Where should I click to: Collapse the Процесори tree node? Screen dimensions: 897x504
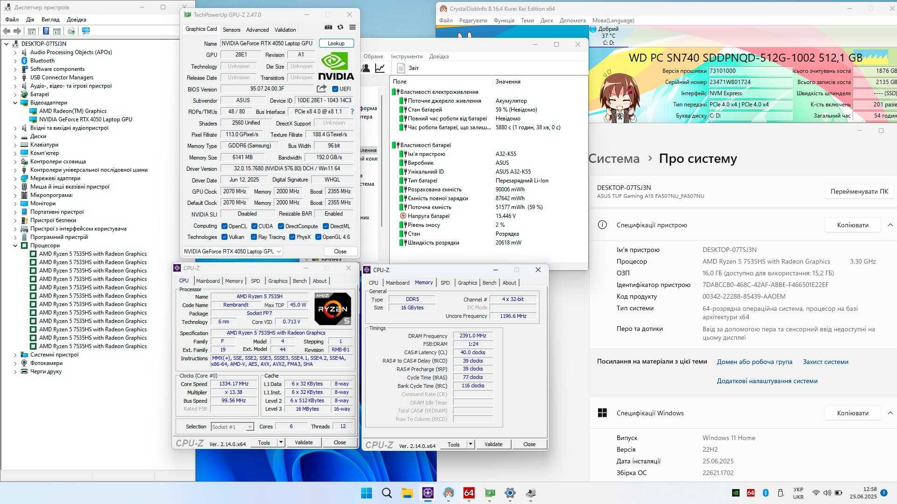pos(15,245)
